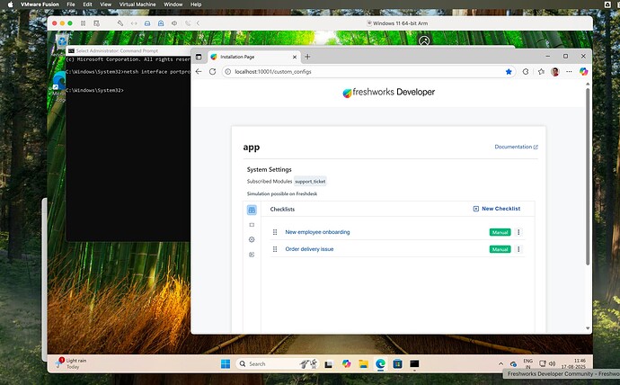This screenshot has width=620, height=385.
Task: Open options menu for Order delivery issue
Action: coord(518,249)
